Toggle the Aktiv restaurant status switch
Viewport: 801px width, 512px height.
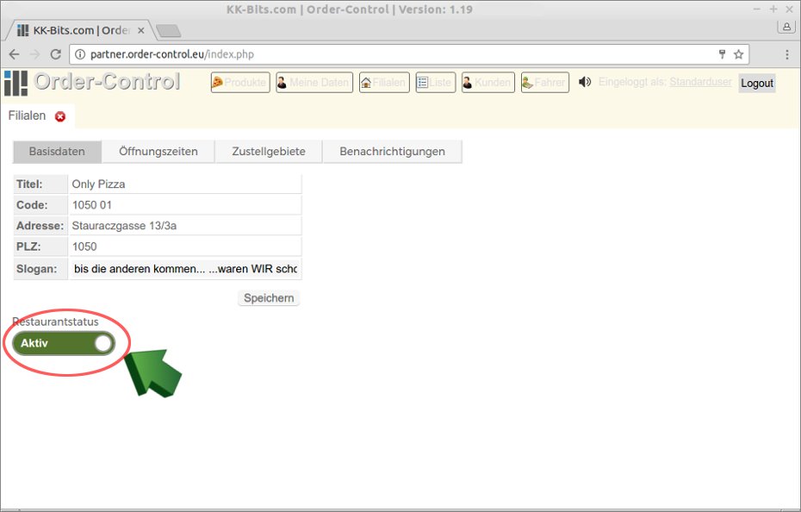(64, 343)
